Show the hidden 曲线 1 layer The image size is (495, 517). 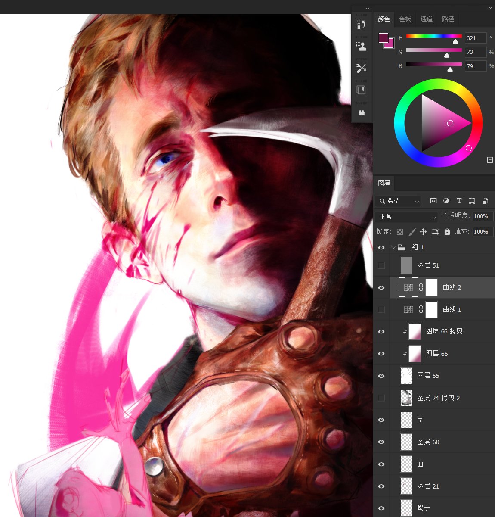coord(381,309)
